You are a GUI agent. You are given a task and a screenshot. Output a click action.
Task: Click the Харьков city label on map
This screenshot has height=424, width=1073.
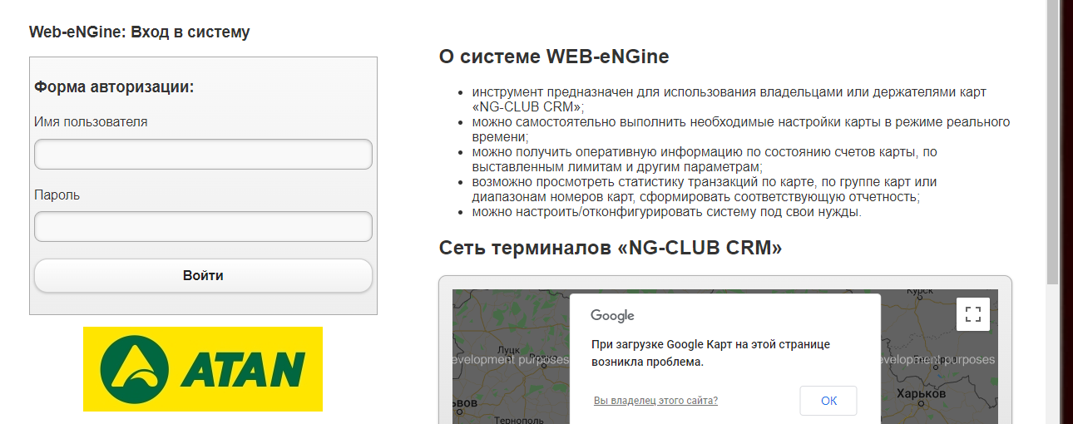[x=920, y=393]
